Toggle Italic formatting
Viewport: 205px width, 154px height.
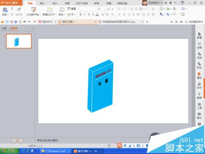(x=85, y=14)
